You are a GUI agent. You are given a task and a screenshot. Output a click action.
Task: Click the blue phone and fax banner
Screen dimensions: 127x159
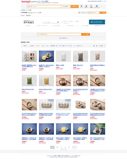pos(97,22)
